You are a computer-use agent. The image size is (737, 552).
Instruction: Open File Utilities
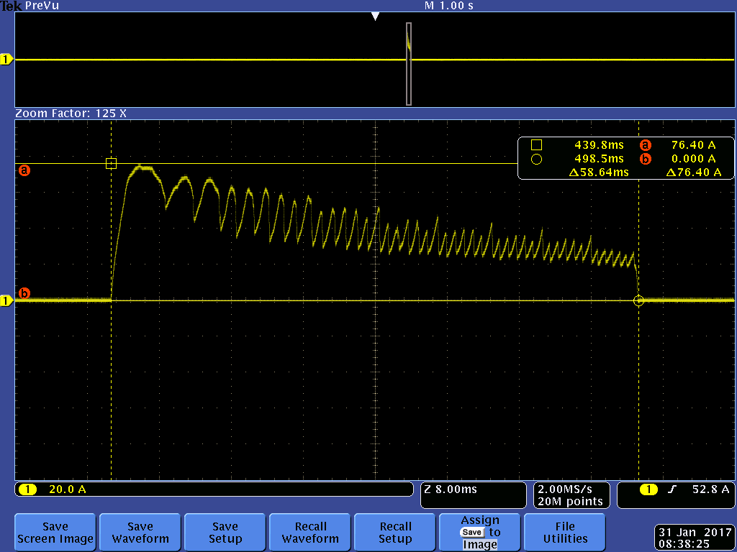point(565,533)
